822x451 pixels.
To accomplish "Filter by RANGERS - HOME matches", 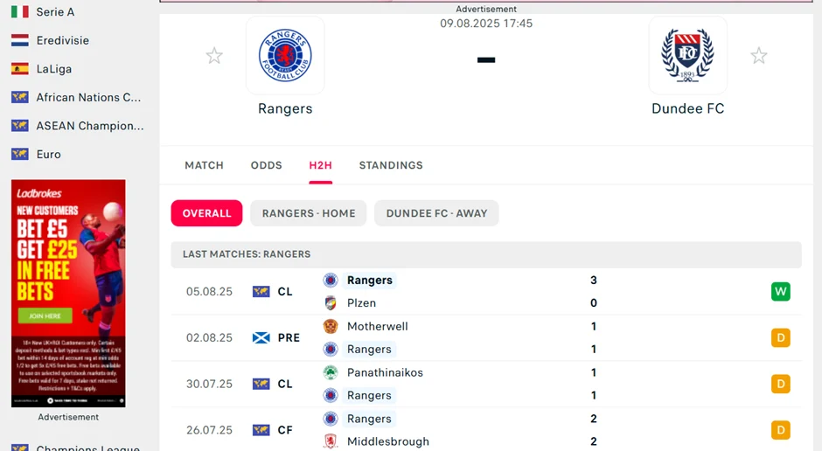I will pos(309,213).
